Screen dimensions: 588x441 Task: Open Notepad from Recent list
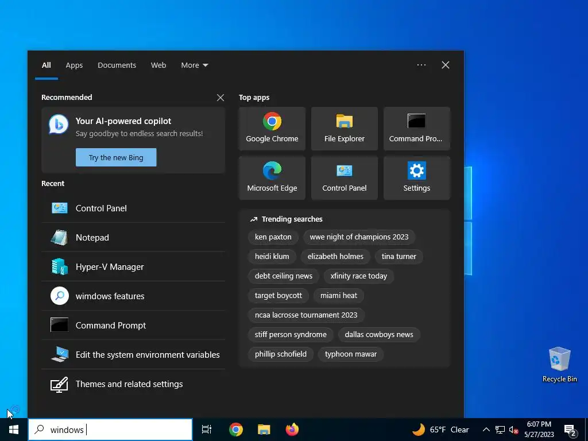pos(133,237)
